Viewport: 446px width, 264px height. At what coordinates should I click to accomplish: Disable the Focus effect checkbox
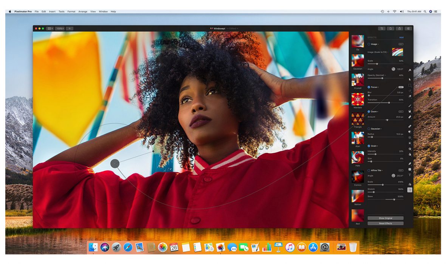pyautogui.click(x=369, y=87)
